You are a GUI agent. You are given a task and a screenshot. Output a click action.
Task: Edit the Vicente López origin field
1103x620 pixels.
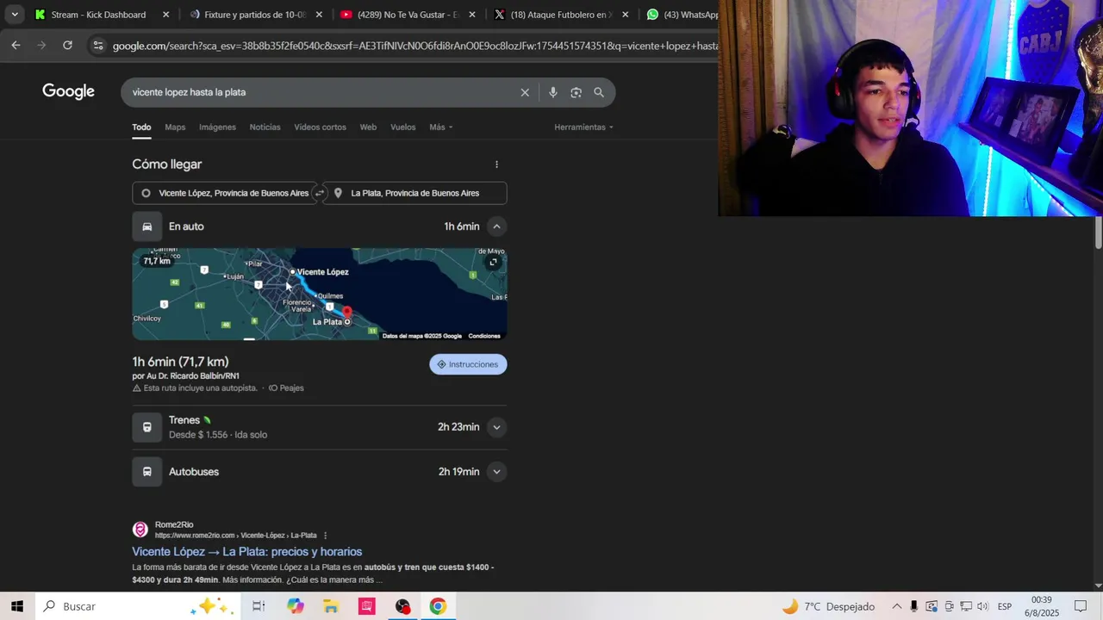coord(224,193)
